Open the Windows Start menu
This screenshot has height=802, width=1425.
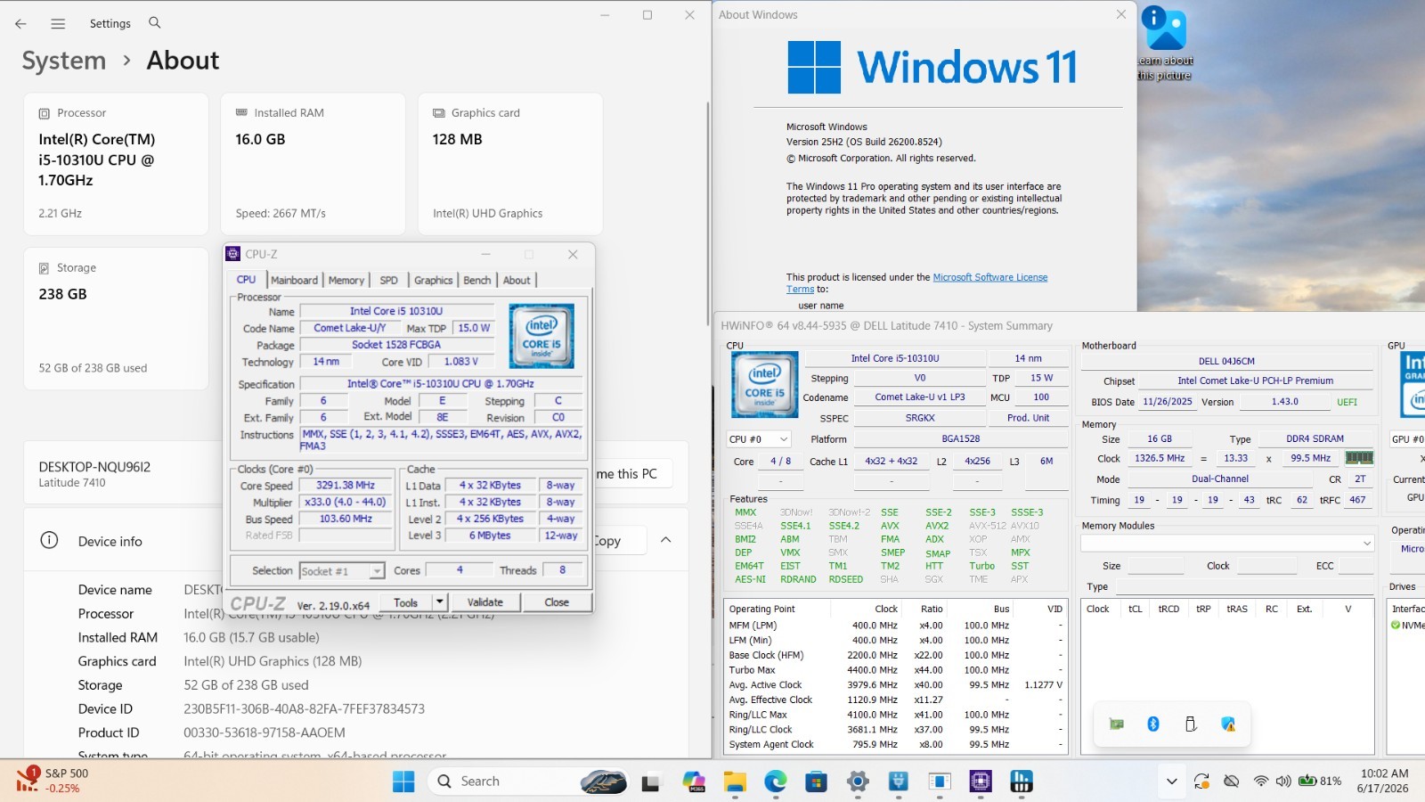tap(403, 782)
